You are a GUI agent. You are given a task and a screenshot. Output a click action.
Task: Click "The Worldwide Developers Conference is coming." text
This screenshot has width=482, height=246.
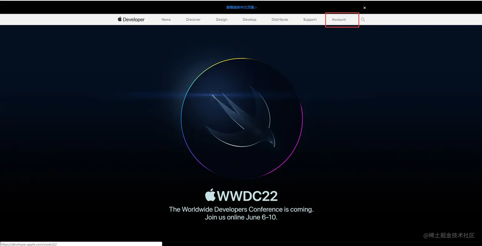(241, 209)
